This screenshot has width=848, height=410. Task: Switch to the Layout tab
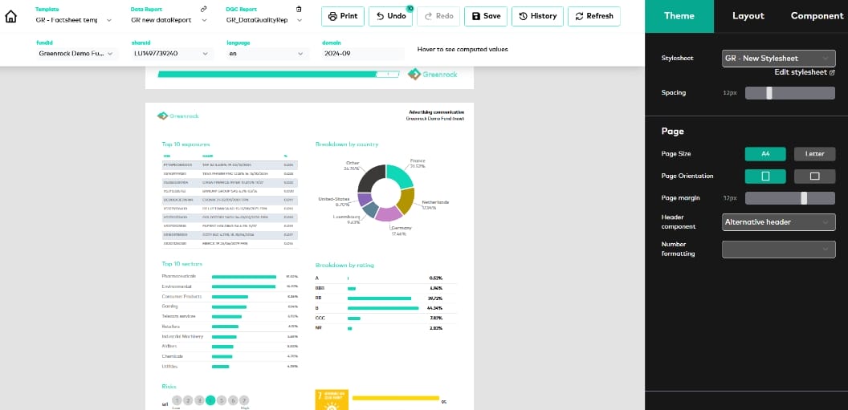(x=748, y=16)
